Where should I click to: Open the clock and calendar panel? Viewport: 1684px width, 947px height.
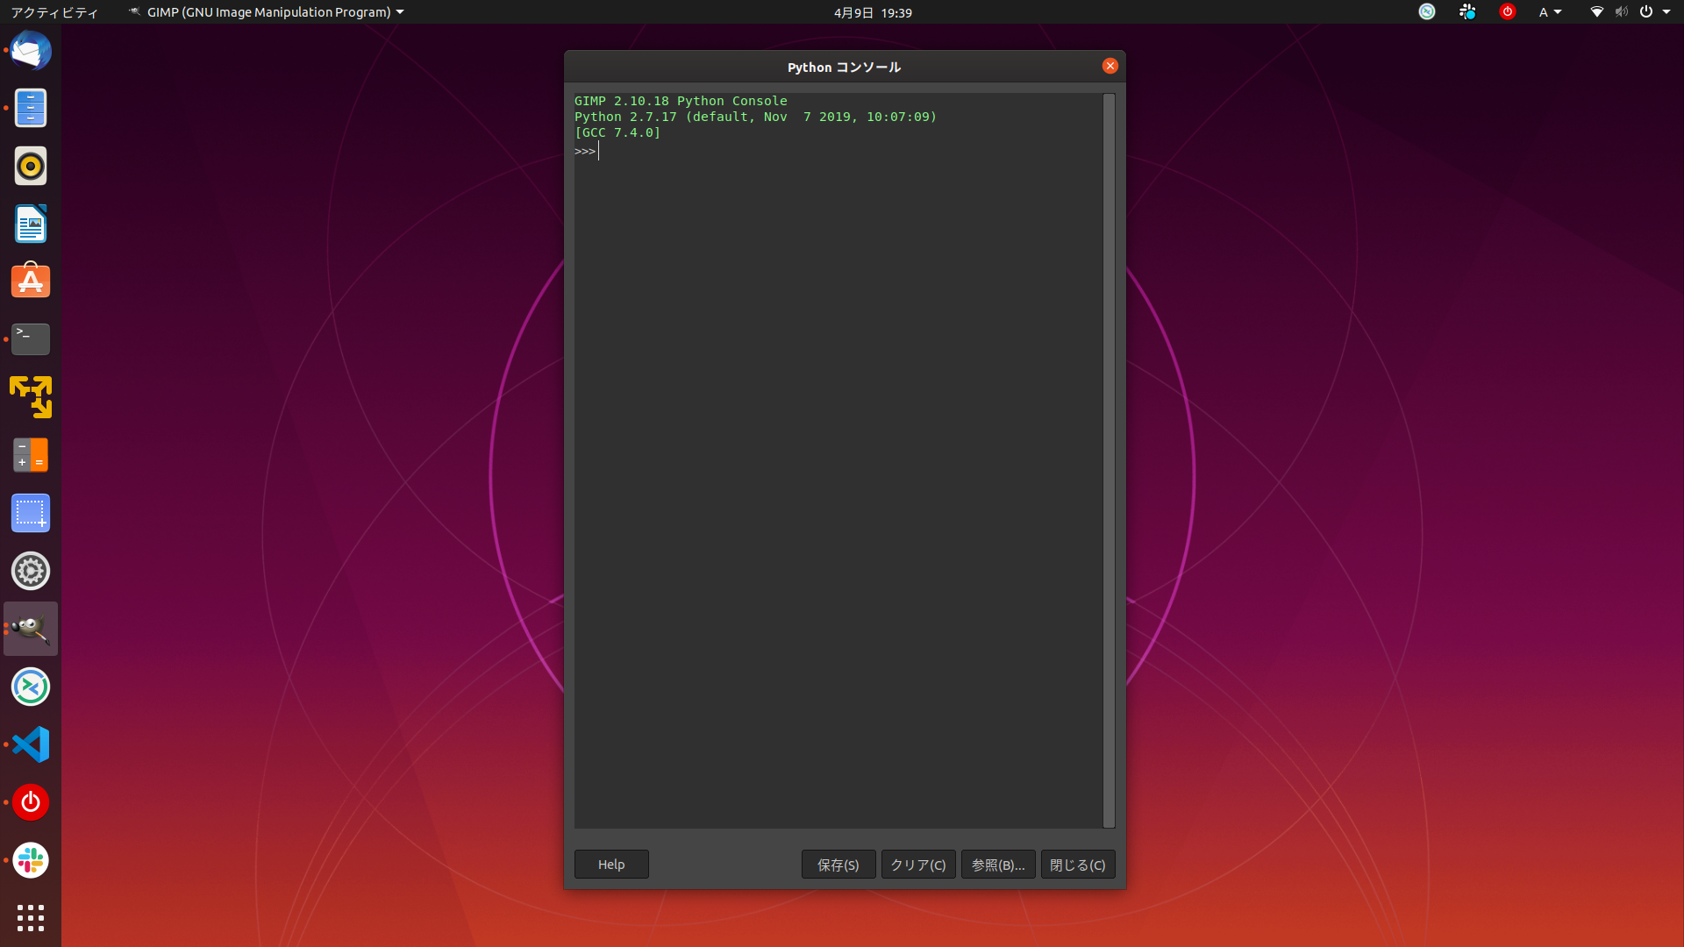pyautogui.click(x=873, y=12)
